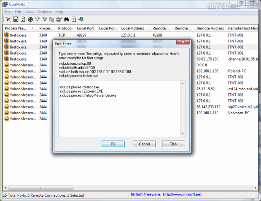Image resolution: width=261 pixels, height=201 pixels.
Task: Select the '76.13.15.52' remote address cell
Action: coord(205,89)
